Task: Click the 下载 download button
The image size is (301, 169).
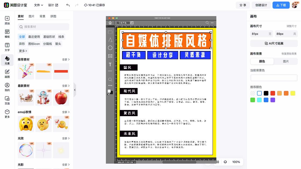Action: (x=281, y=5)
